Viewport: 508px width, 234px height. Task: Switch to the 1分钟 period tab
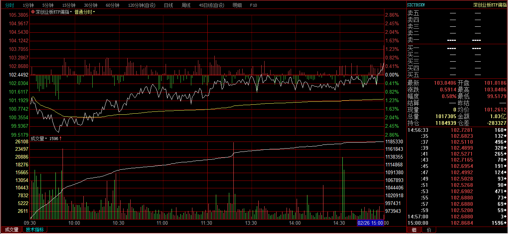pos(28,5)
